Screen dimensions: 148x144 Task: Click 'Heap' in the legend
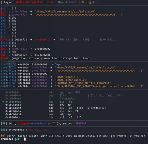pos(61,2)
